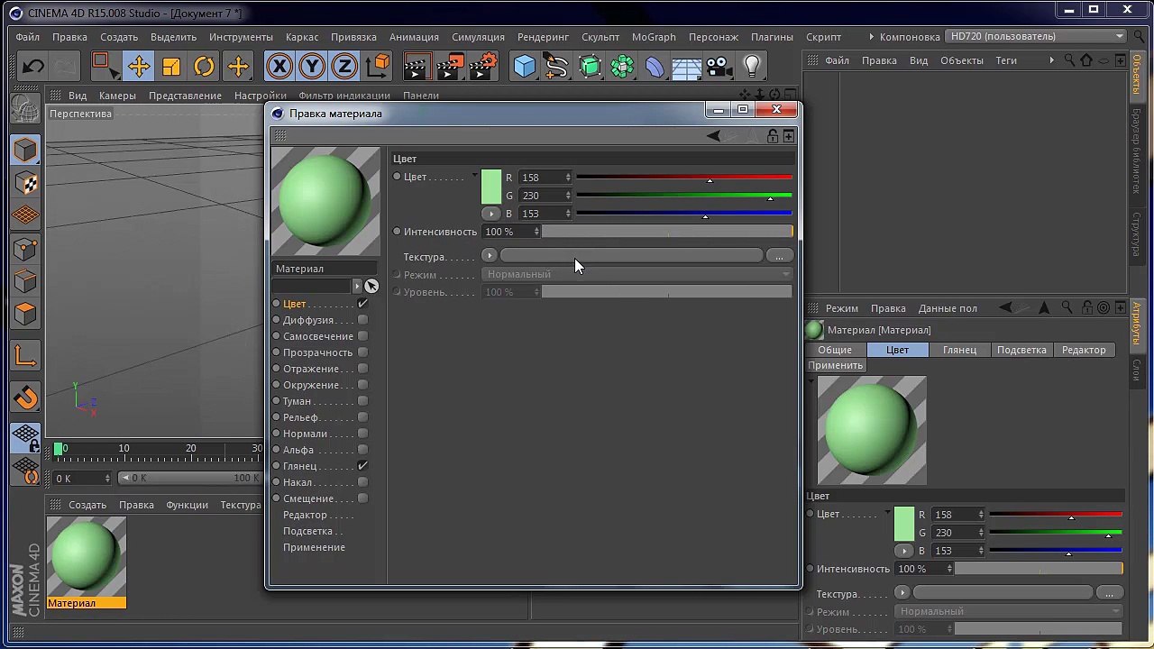
Task: Select Применение item in channel list
Action: 314,547
